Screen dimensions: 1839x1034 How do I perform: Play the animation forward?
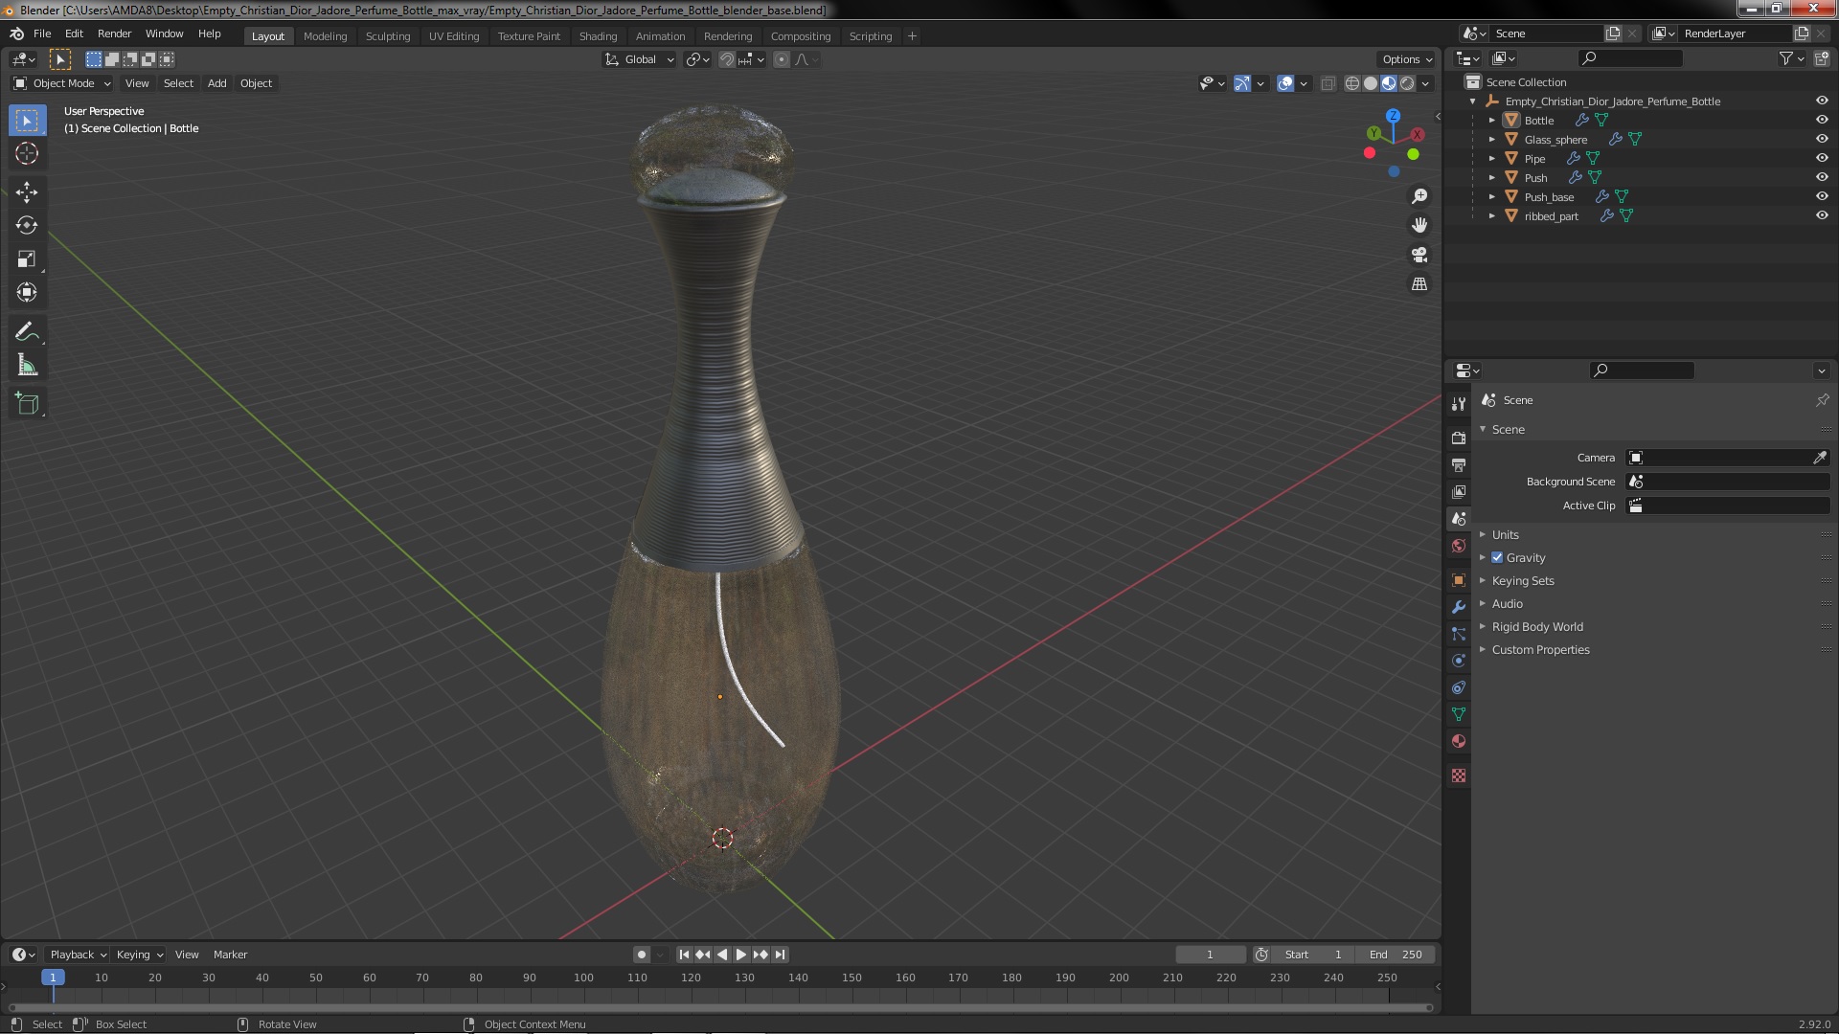740,955
